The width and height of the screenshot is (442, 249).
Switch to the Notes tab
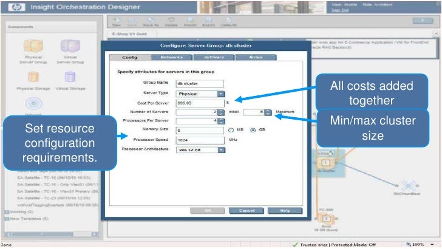256,57
